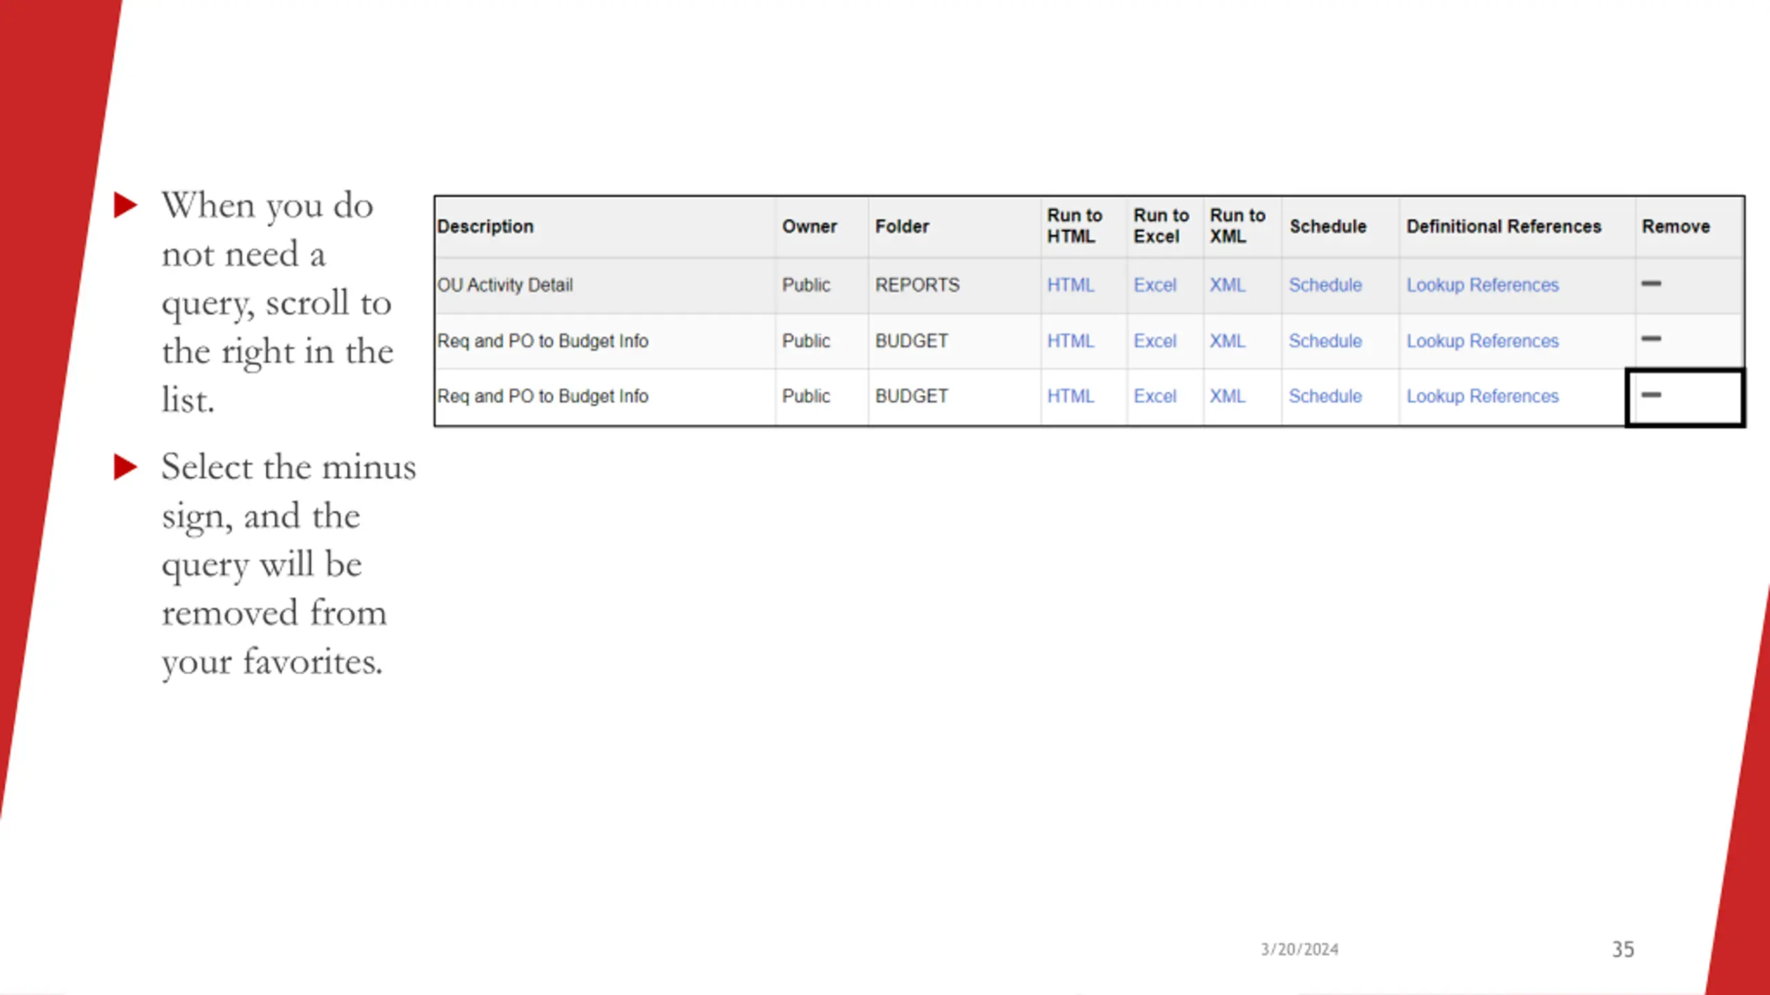Remove OU Activity Detail using minus icon

(1651, 283)
